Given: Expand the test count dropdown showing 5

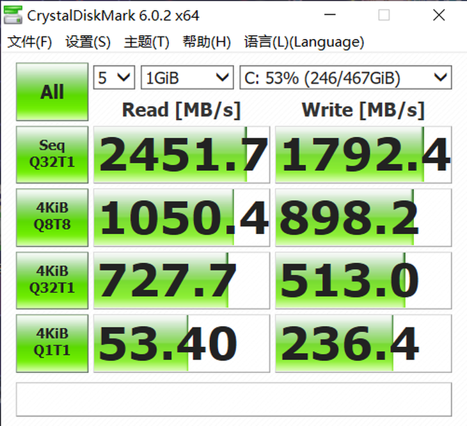Looking at the screenshot, I should 114,77.
